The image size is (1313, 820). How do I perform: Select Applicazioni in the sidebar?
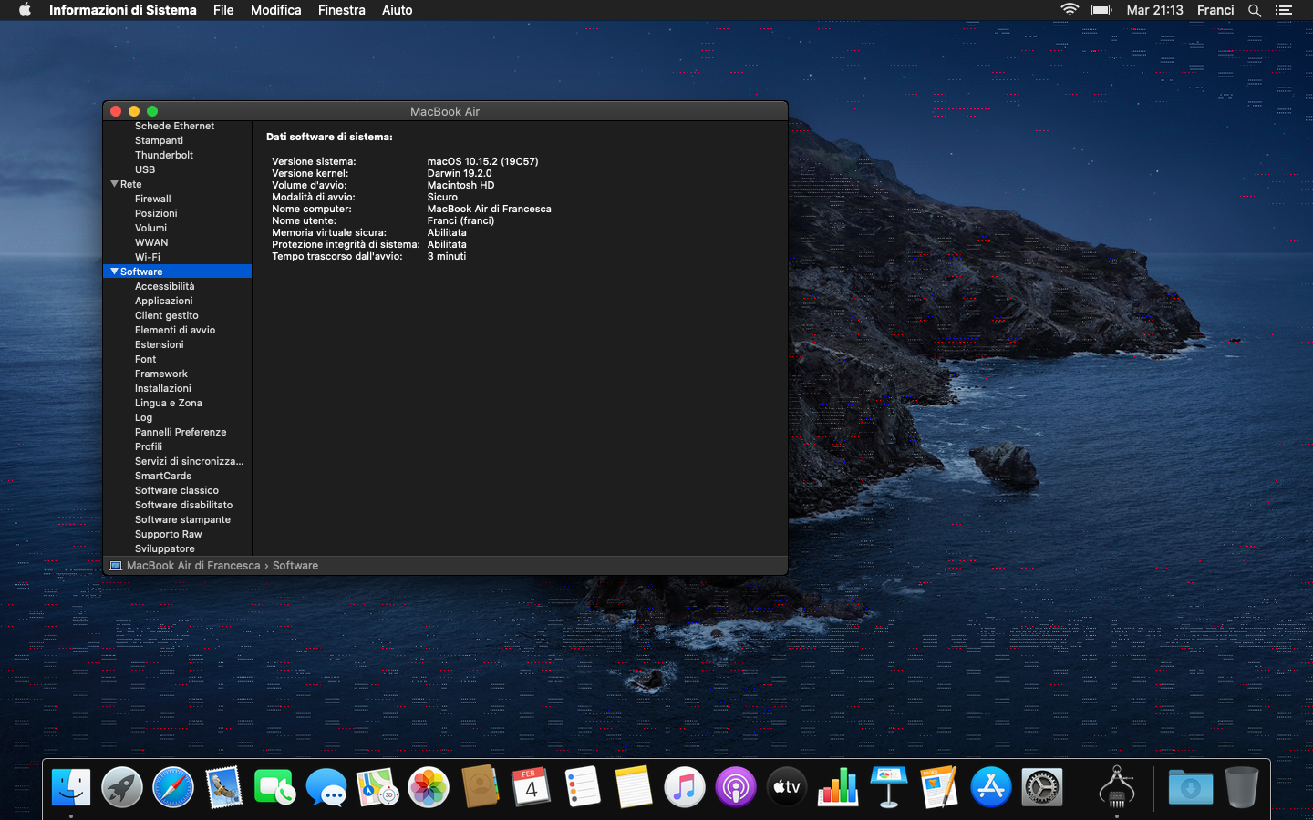pyautogui.click(x=164, y=301)
